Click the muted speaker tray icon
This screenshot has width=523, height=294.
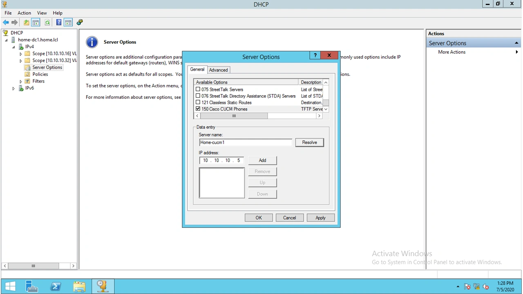tap(486, 287)
